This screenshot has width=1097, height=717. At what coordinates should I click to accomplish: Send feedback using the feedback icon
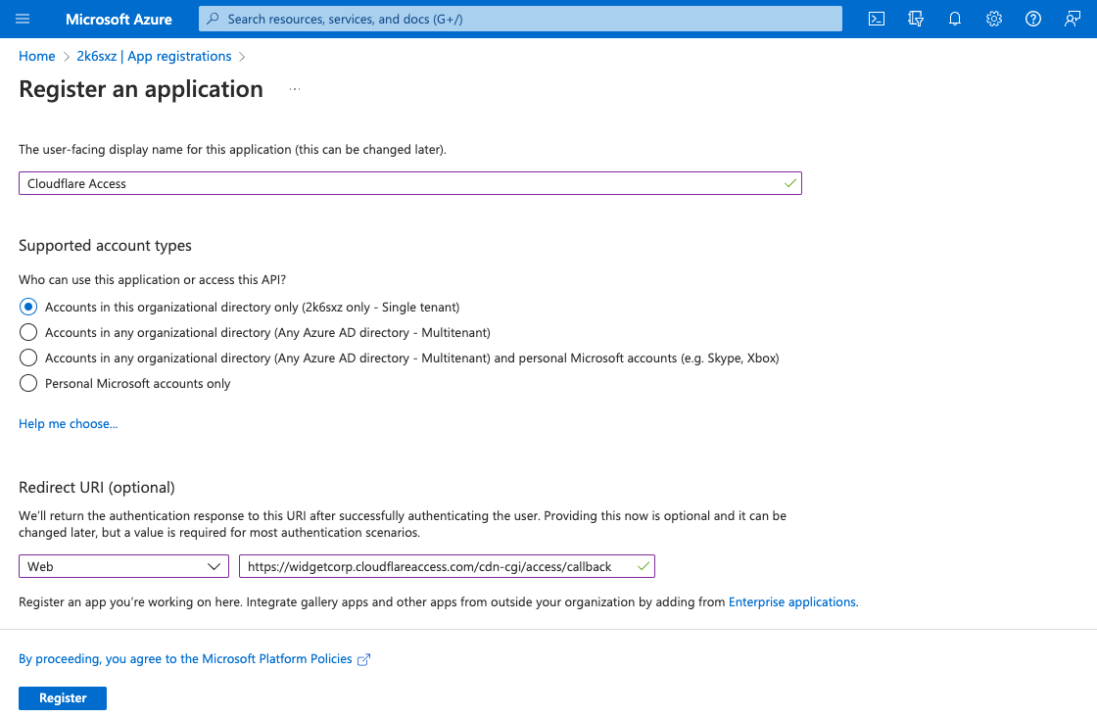[1071, 19]
